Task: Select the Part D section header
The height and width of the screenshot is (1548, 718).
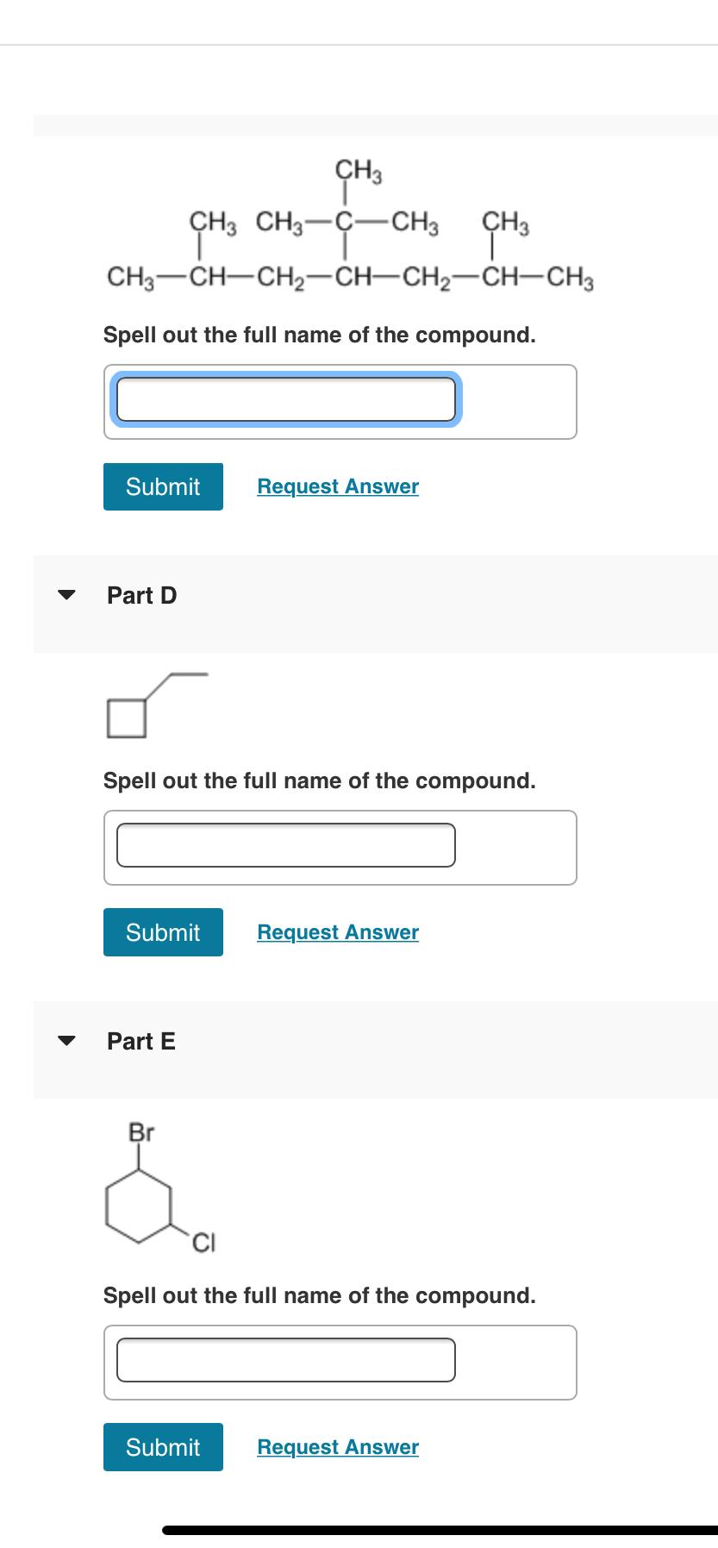Action: tap(141, 595)
